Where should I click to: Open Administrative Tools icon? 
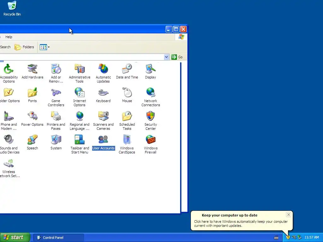click(x=79, y=73)
